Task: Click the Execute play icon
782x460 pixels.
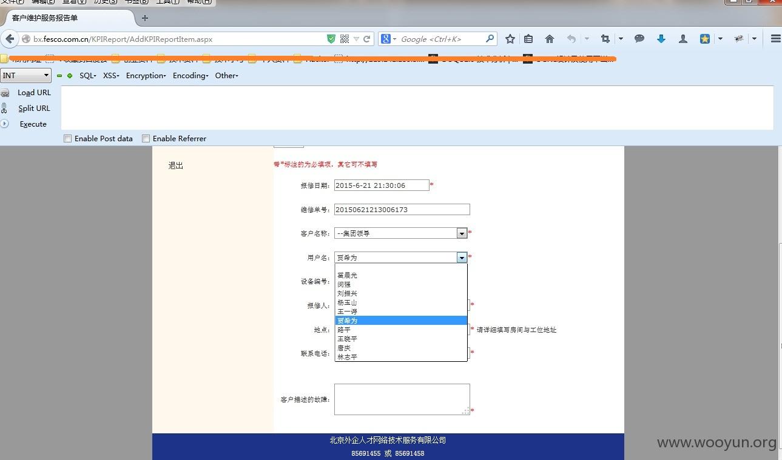Action: pos(5,124)
